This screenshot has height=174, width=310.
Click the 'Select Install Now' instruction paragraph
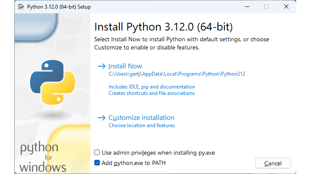181,43
